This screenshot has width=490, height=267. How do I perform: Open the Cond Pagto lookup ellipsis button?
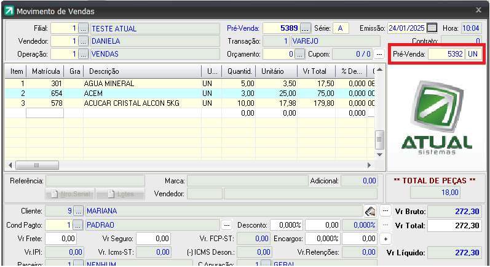point(78,225)
